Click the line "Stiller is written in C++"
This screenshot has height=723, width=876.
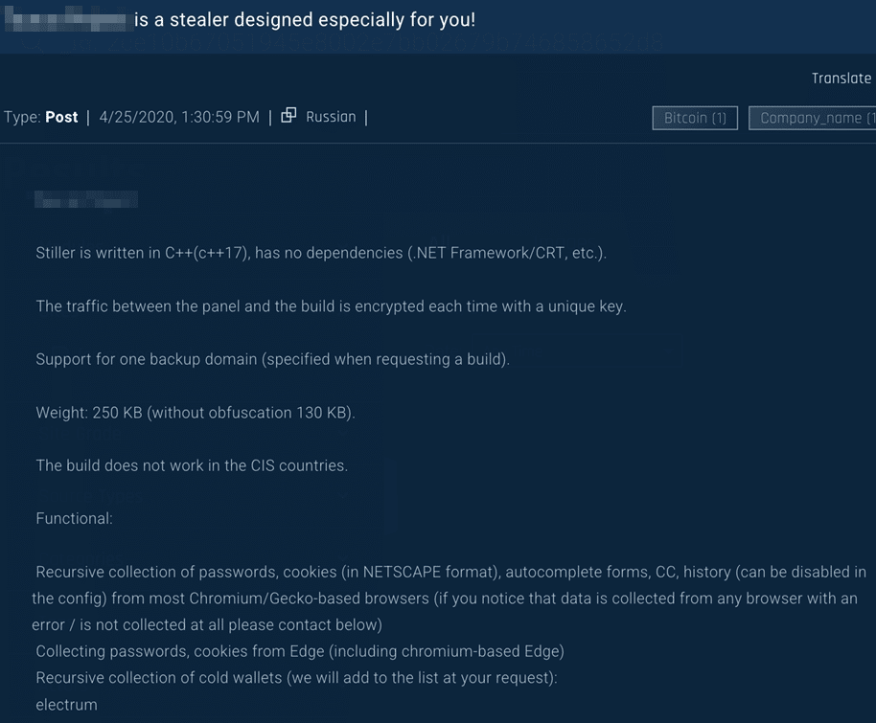tap(321, 253)
